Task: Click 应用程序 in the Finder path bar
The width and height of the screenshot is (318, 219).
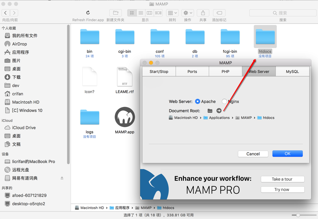Action: (120, 207)
